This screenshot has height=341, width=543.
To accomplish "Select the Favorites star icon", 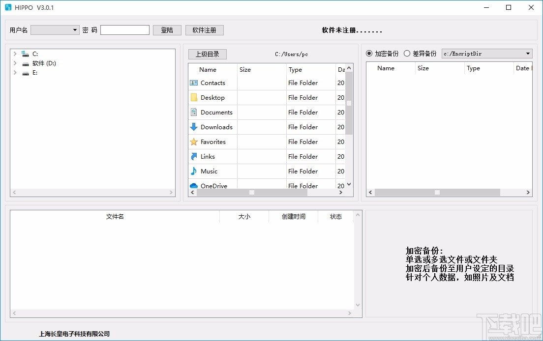I will [x=194, y=142].
